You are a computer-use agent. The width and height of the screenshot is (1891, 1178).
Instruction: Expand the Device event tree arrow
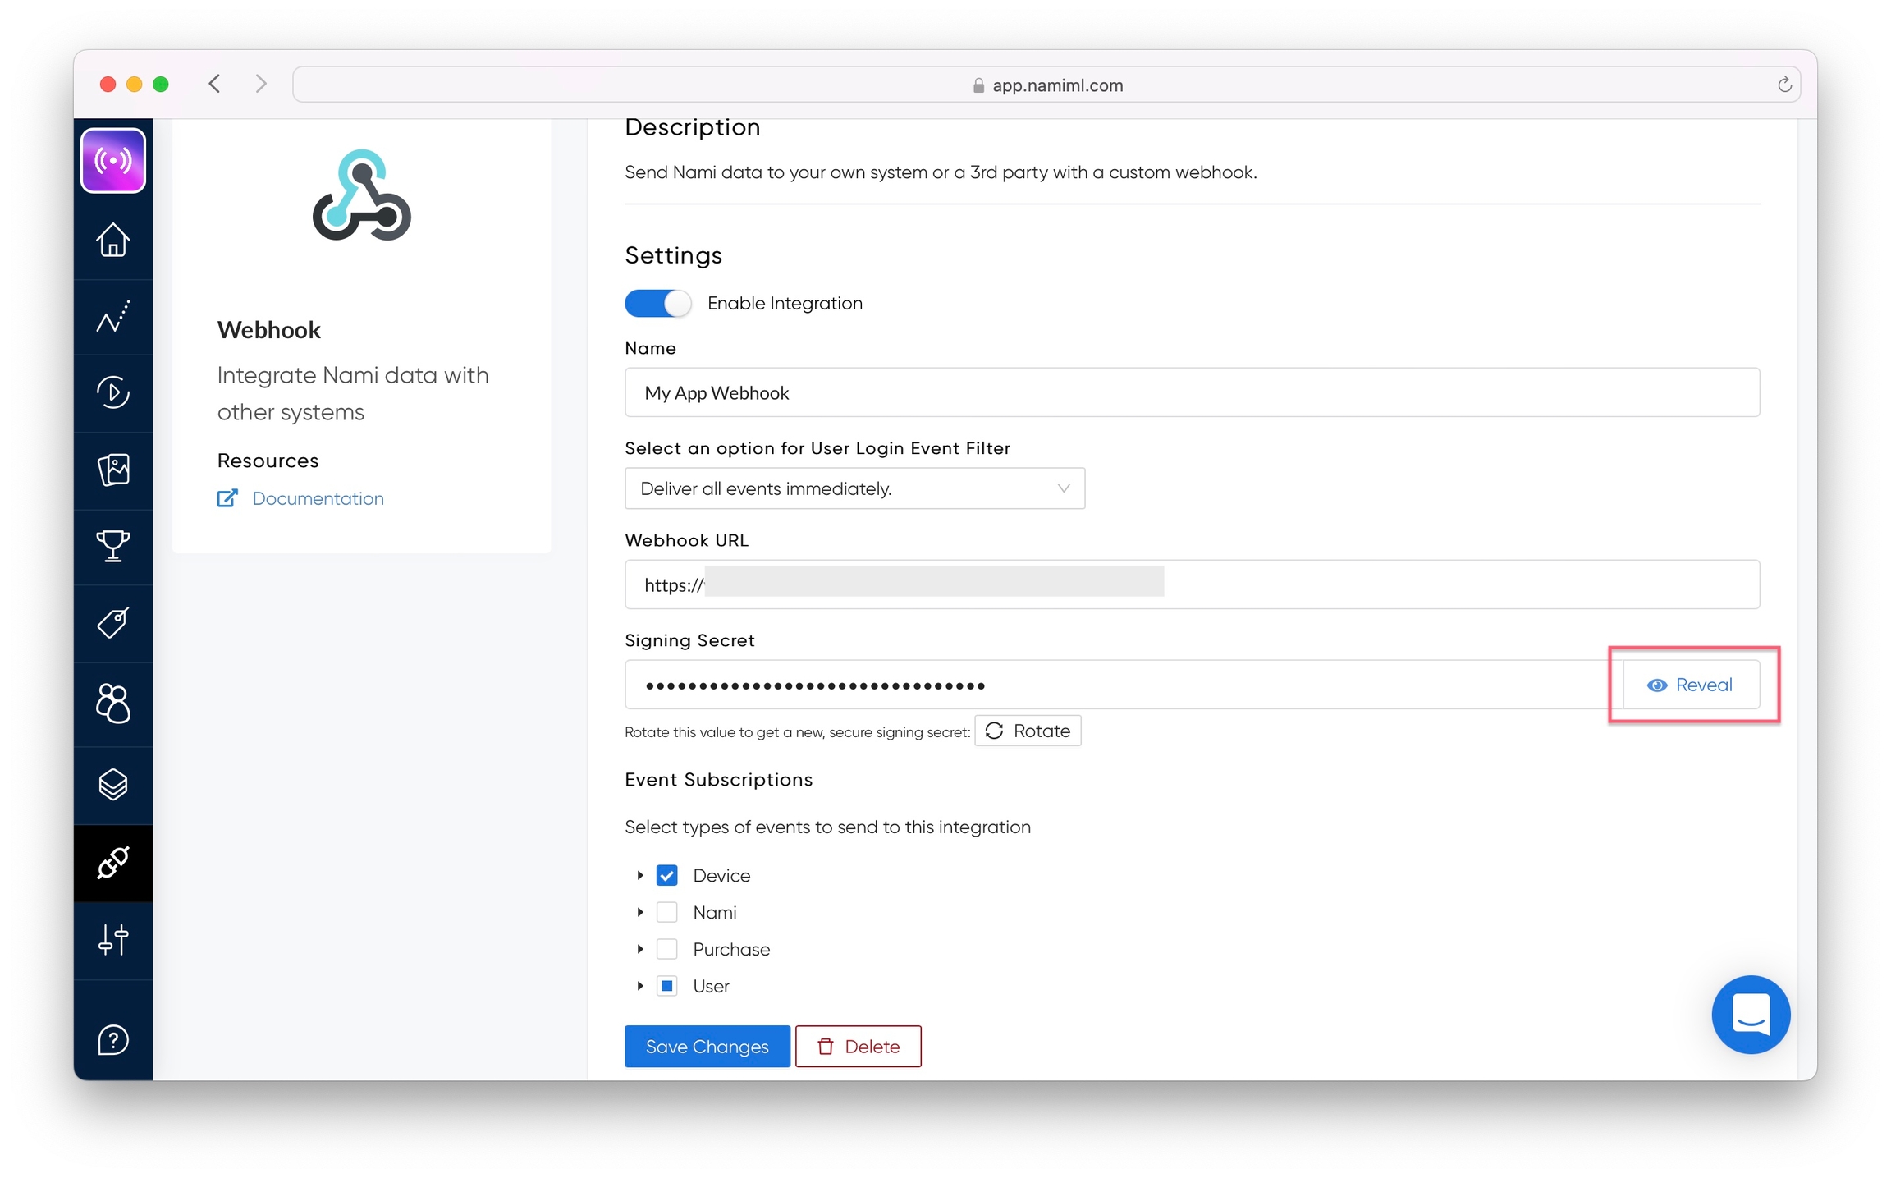click(640, 876)
